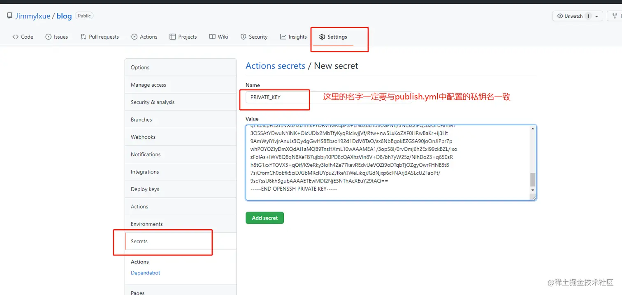Screen dimensions: 622x295
Task: Open Manage access in settings sidebar
Action: coord(181,85)
